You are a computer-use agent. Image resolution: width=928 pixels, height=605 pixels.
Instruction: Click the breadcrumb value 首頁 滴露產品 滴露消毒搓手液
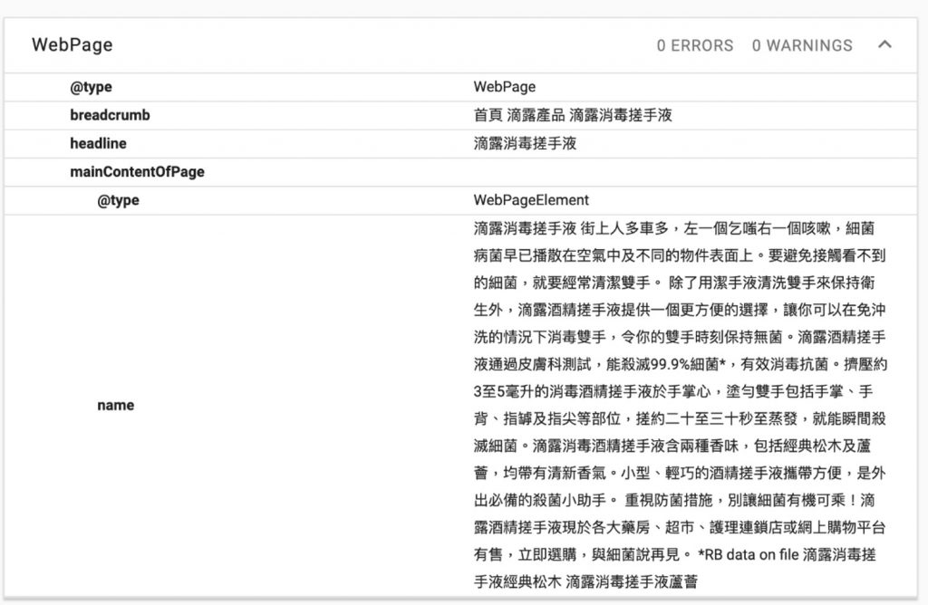[x=573, y=115]
